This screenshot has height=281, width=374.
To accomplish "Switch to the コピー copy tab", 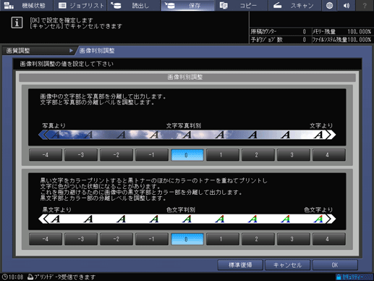I will [241, 5].
